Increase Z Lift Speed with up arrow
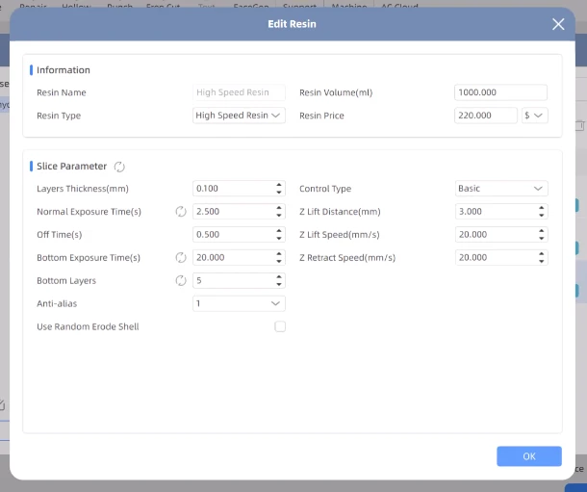The width and height of the screenshot is (587, 492). pos(542,231)
